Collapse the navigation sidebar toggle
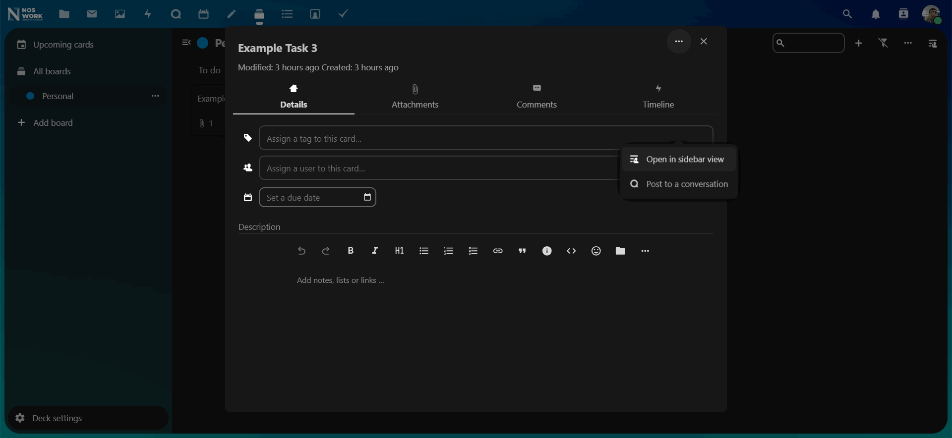This screenshot has height=438, width=952. point(186,43)
